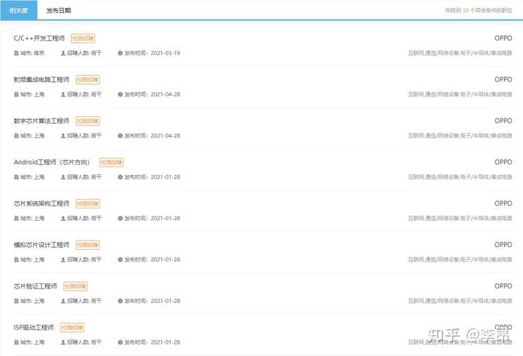This screenshot has width=523, height=356.
Task: Click the headcount person icon for Android工程师
Action: point(63,177)
